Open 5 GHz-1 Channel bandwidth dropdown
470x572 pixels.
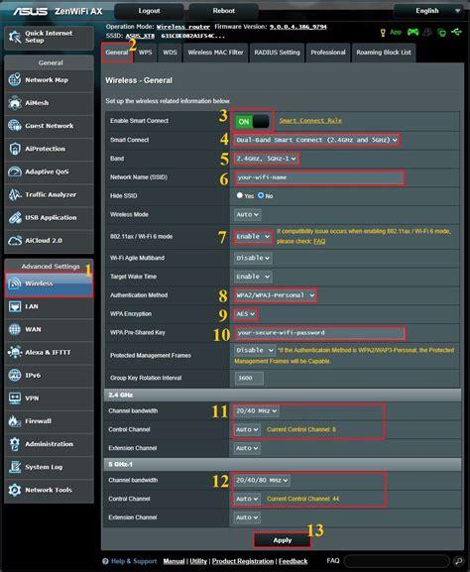[x=262, y=481]
